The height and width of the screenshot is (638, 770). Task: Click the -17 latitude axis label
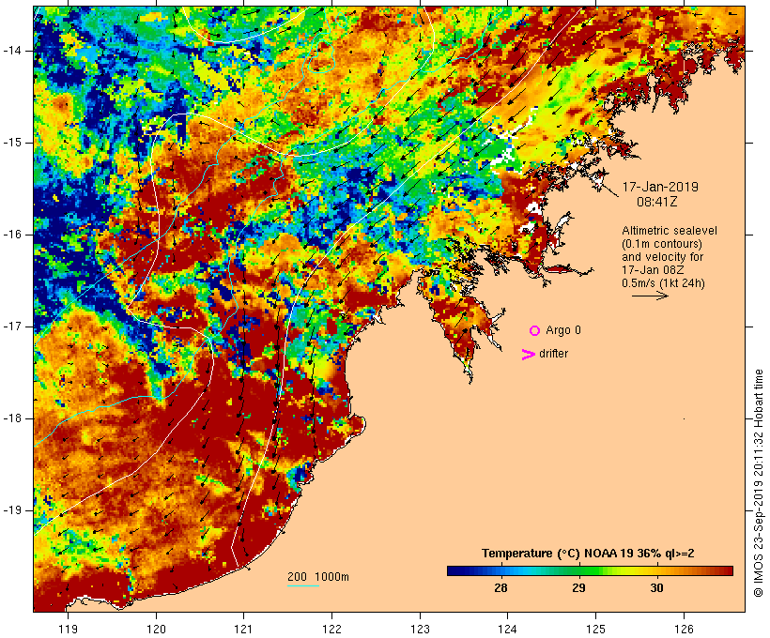12,327
